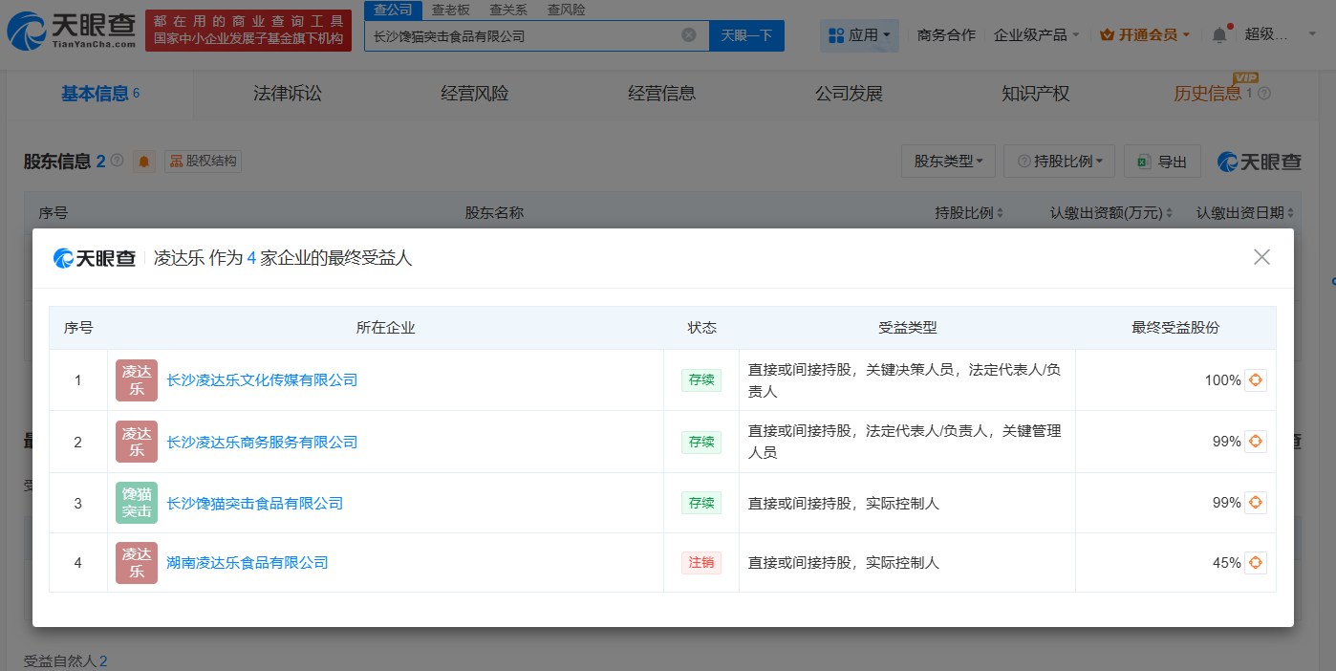1336x671 pixels.
Task: Click the 凌达乐 company logo in row 1
Action: [136, 379]
